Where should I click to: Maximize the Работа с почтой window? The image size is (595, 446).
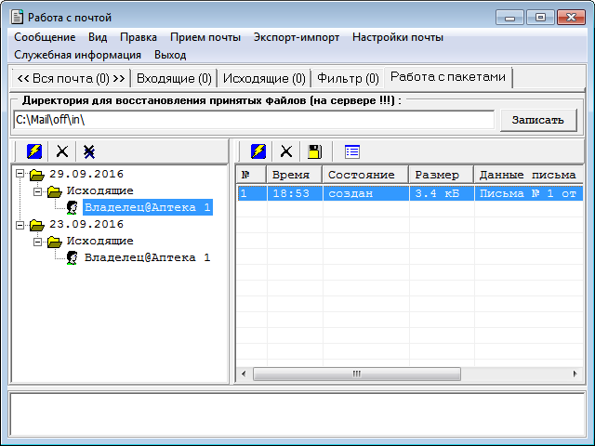[540, 18]
